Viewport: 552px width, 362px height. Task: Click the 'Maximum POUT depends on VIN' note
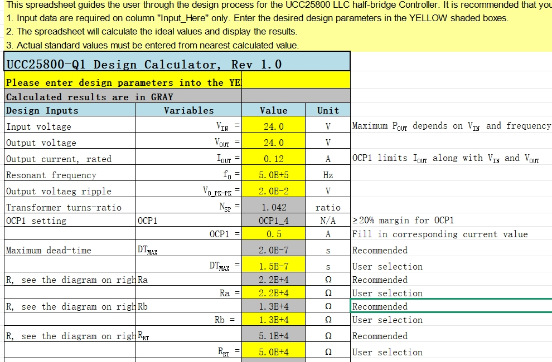coord(451,126)
